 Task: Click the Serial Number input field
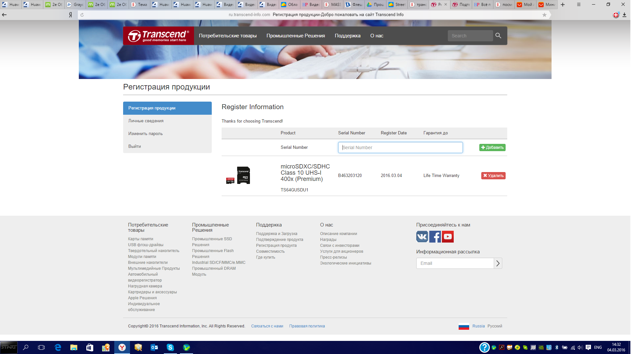[400, 147]
